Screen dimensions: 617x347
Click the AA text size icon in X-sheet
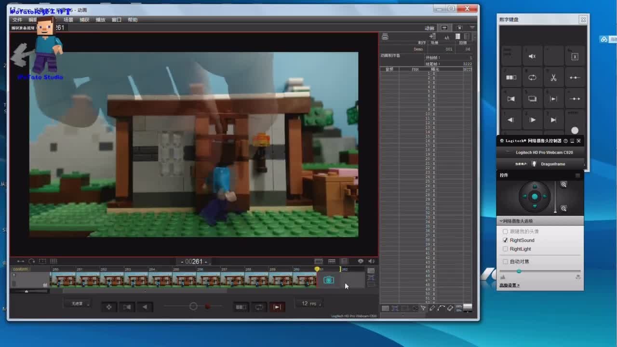tap(447, 37)
